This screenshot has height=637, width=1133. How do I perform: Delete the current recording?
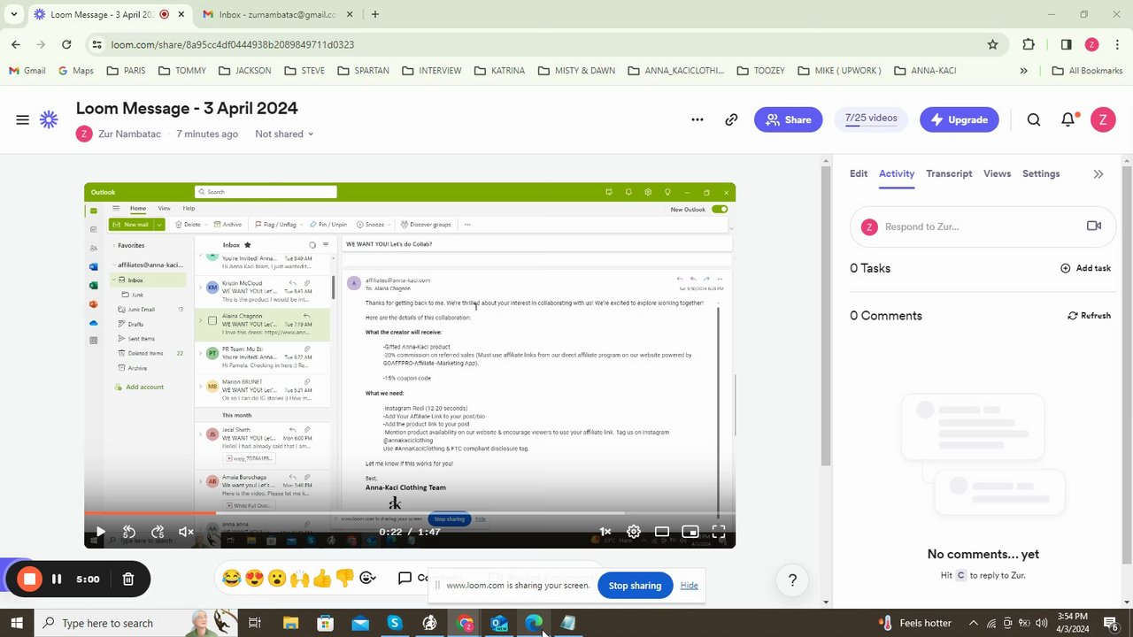(x=128, y=579)
